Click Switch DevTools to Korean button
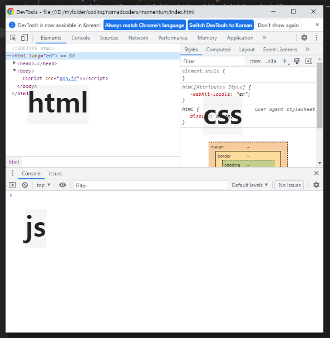Image resolution: width=330 pixels, height=338 pixels. tap(220, 25)
